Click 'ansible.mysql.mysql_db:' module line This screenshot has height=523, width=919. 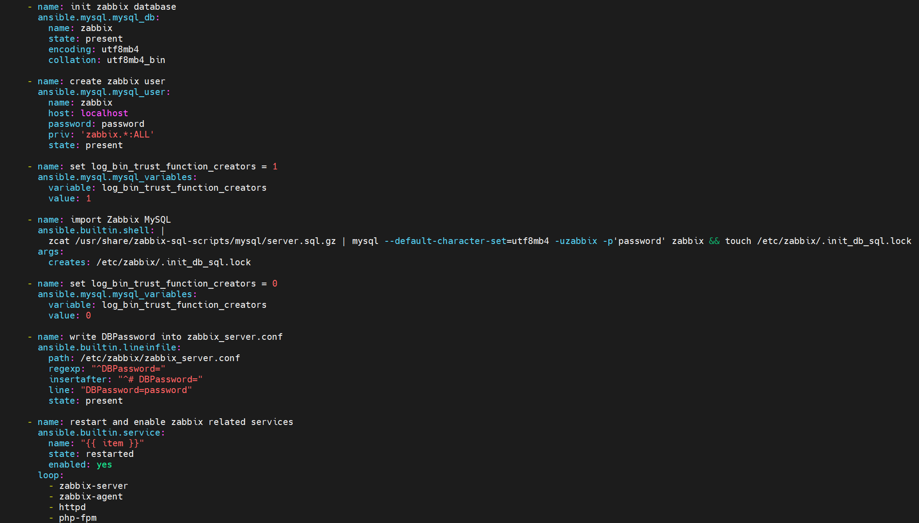(99, 17)
